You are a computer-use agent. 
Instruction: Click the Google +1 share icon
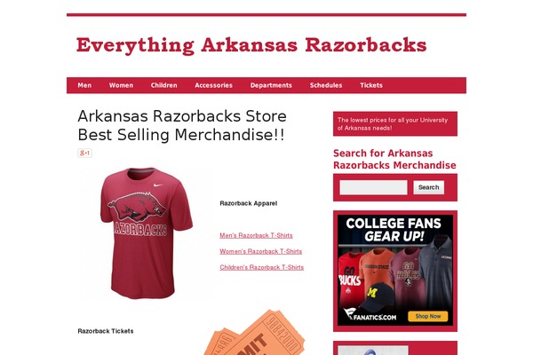point(84,153)
